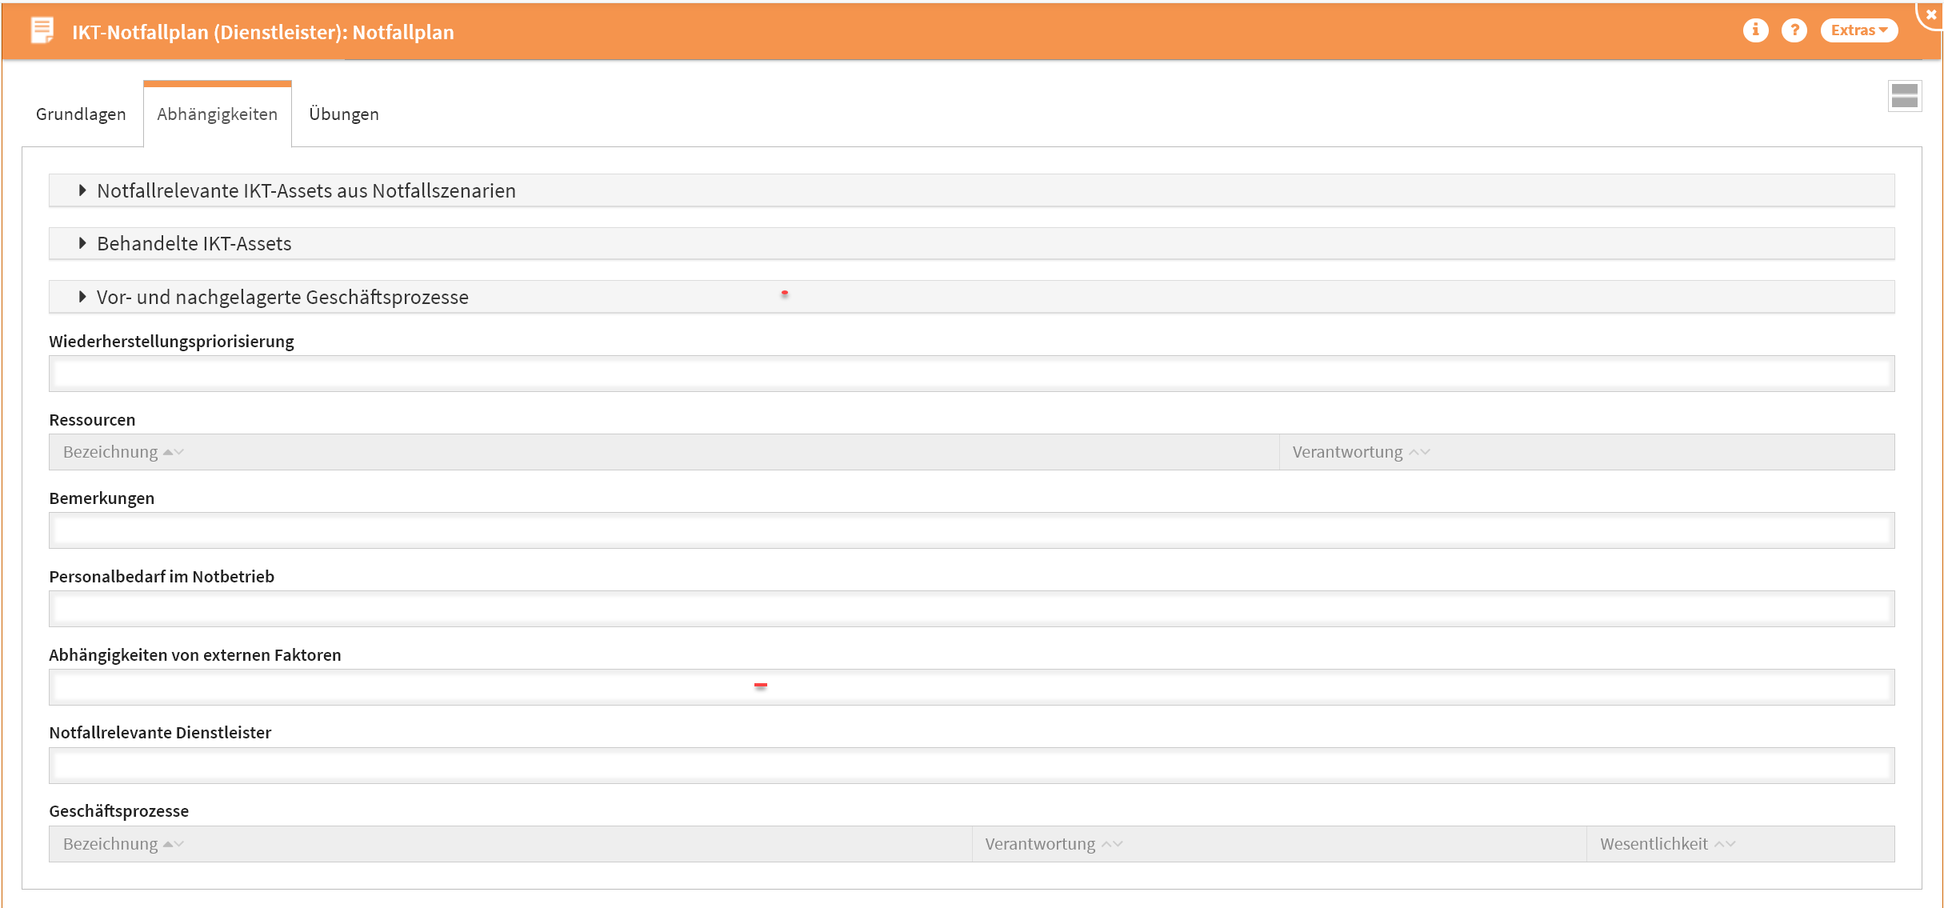The height and width of the screenshot is (908, 1944).
Task: Click the Wiederherstellungspriorisierung input field
Action: coord(971,374)
